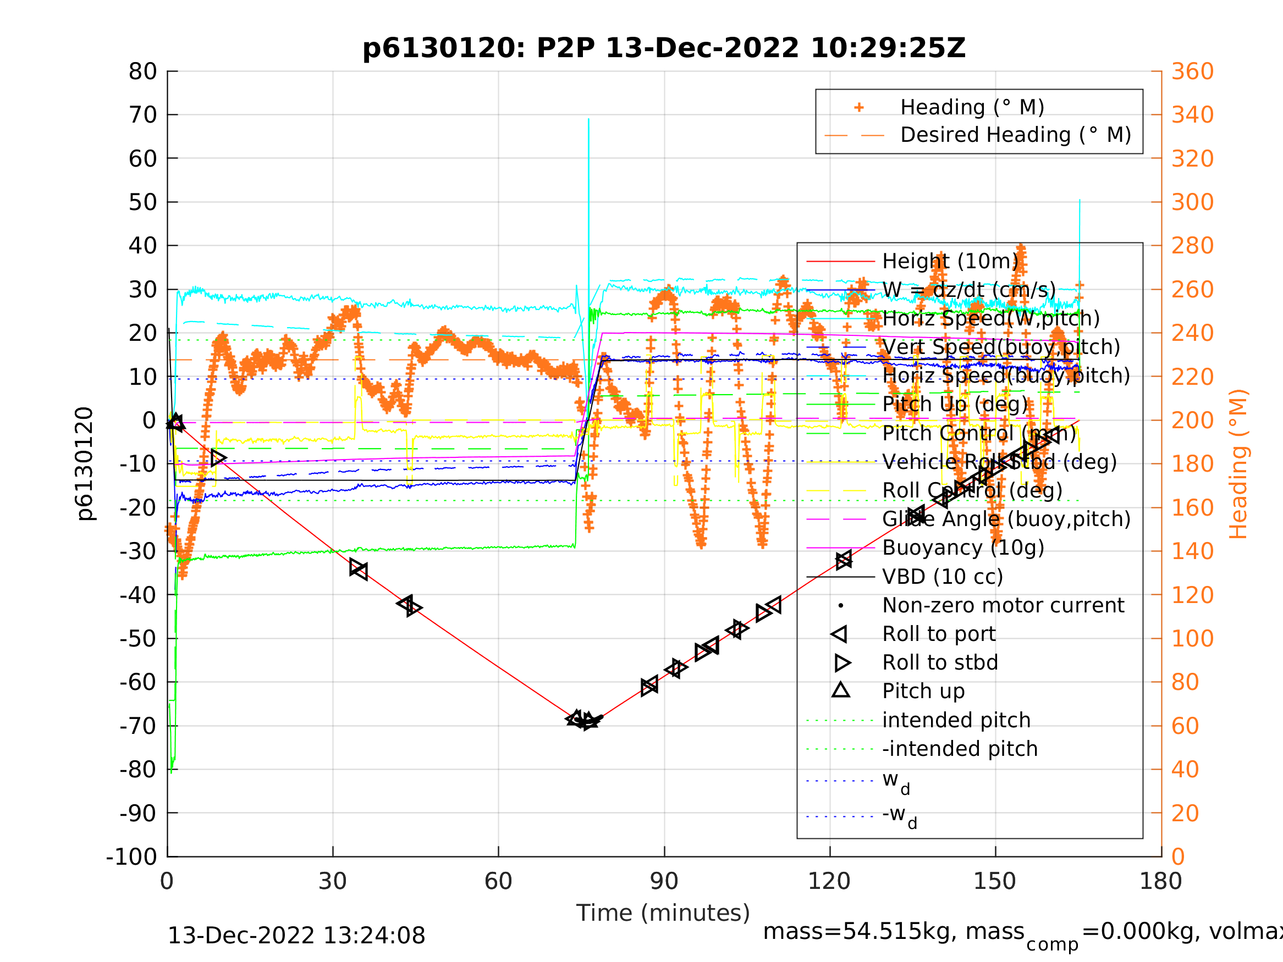This screenshot has width=1283, height=962.
Task: Click the orange '300' right-axis tick label
Action: (1192, 202)
